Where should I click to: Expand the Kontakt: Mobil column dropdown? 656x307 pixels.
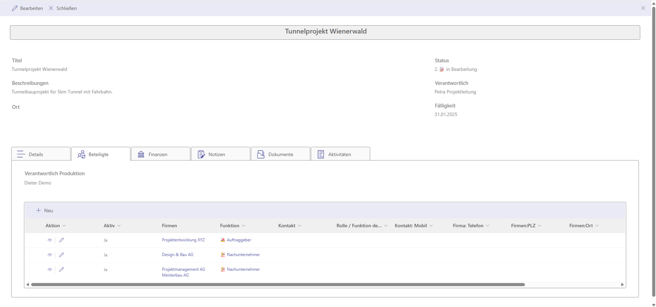431,226
